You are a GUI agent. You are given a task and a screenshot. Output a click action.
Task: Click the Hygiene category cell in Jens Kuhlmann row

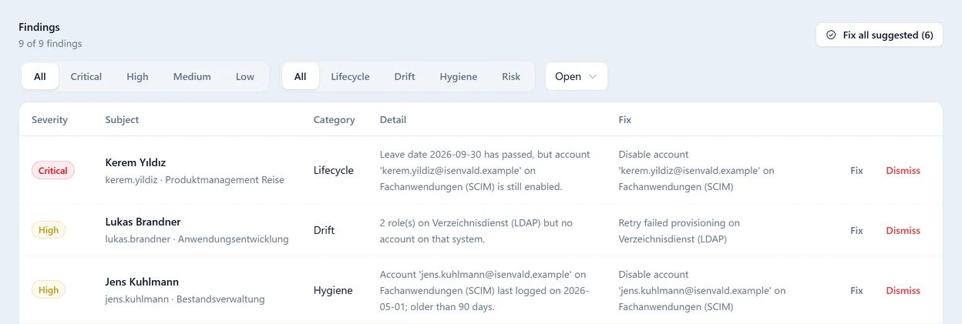tap(333, 291)
